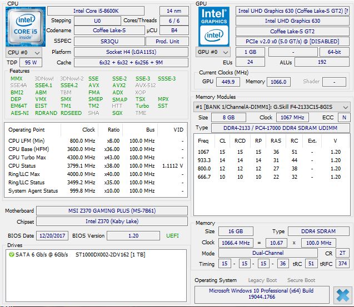
Task: Click the GPU memory clock 1066.0 value
Action: click(278, 82)
